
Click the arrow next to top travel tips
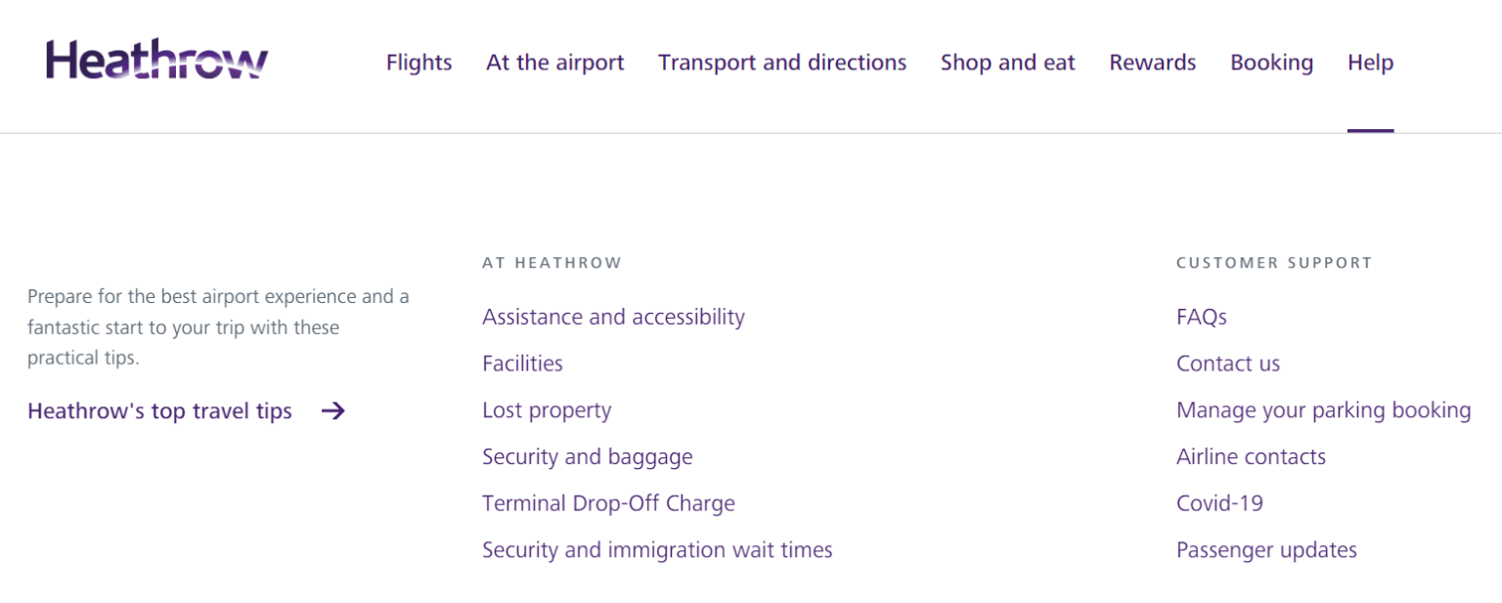[x=333, y=411]
